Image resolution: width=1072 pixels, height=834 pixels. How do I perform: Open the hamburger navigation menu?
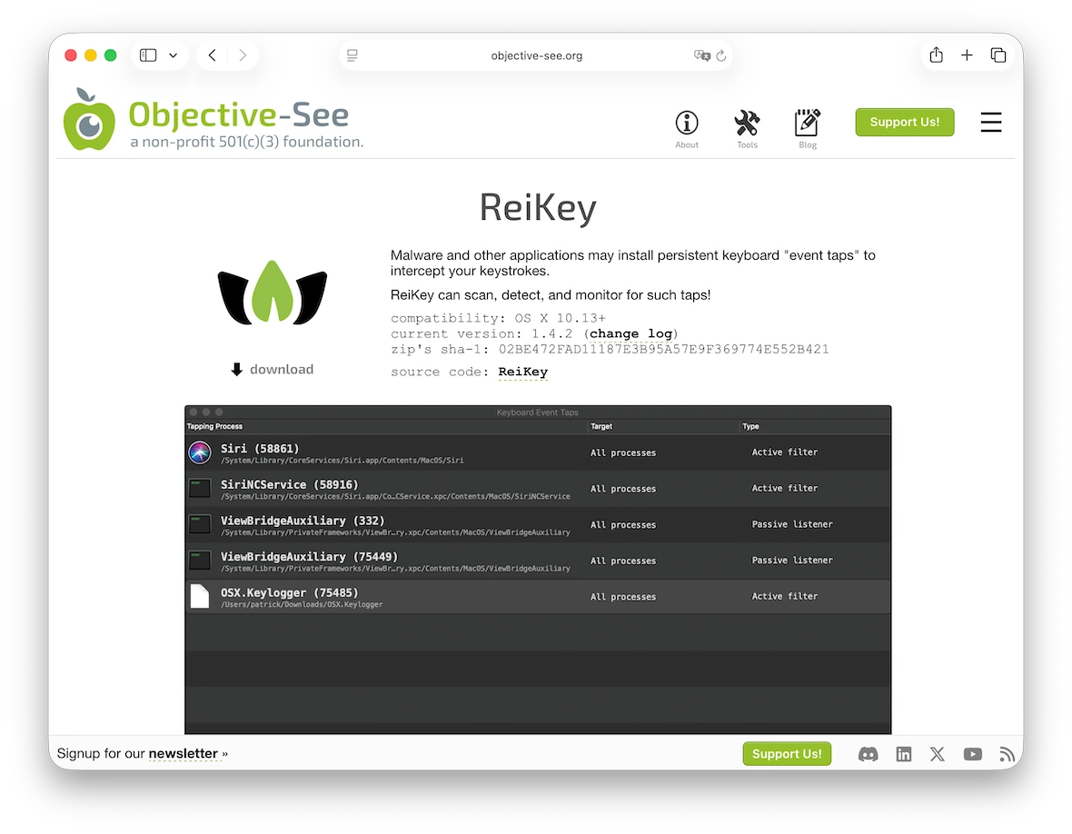pos(991,122)
